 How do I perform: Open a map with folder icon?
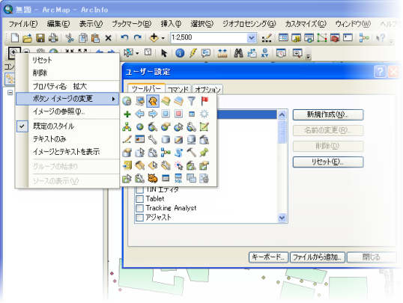pyautogui.click(x=27, y=38)
